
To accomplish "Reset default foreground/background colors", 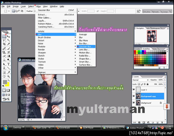I will click(3, 86).
